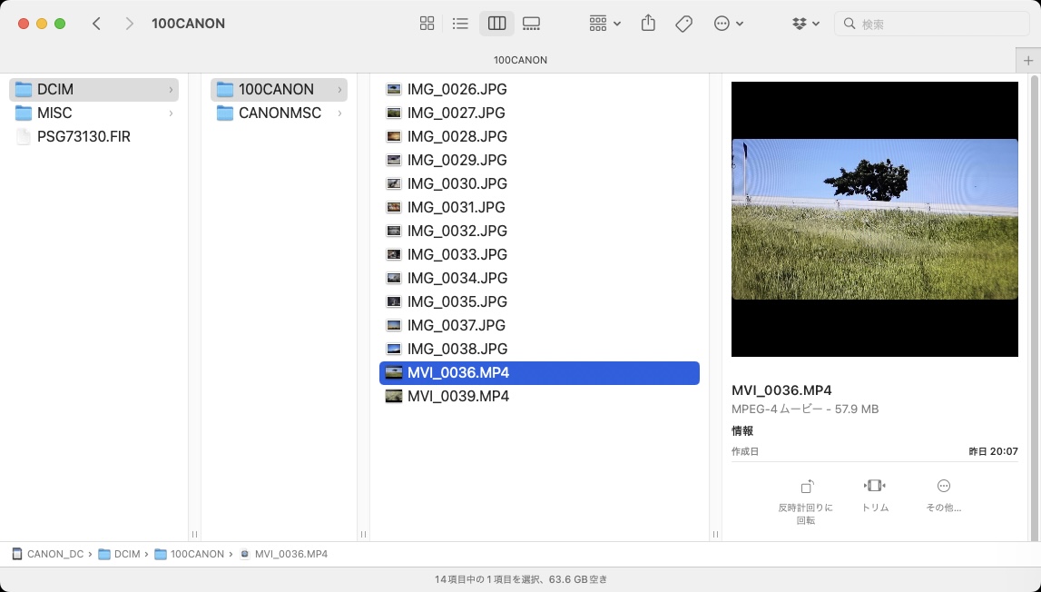Open the More actions ellipsis icon
This screenshot has width=1041, height=592.
(723, 23)
